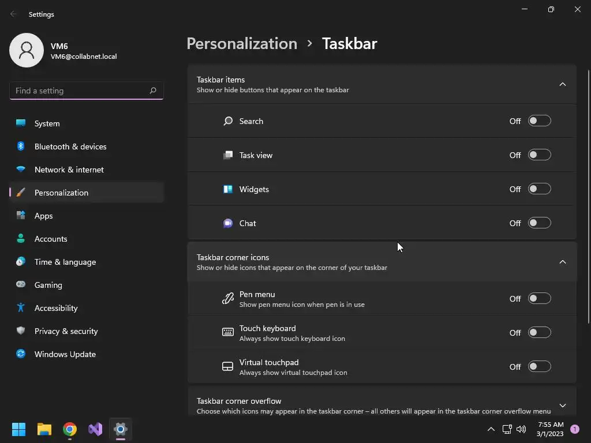Open notification badge in taskbar corner
This screenshot has width=591, height=443.
pyautogui.click(x=575, y=429)
